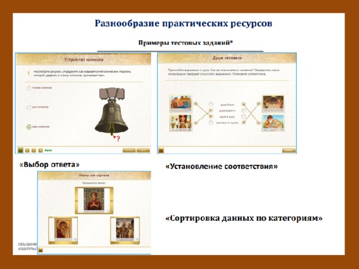Select top-right illustration in soul matching task
359x269 pixels.
point(273,103)
